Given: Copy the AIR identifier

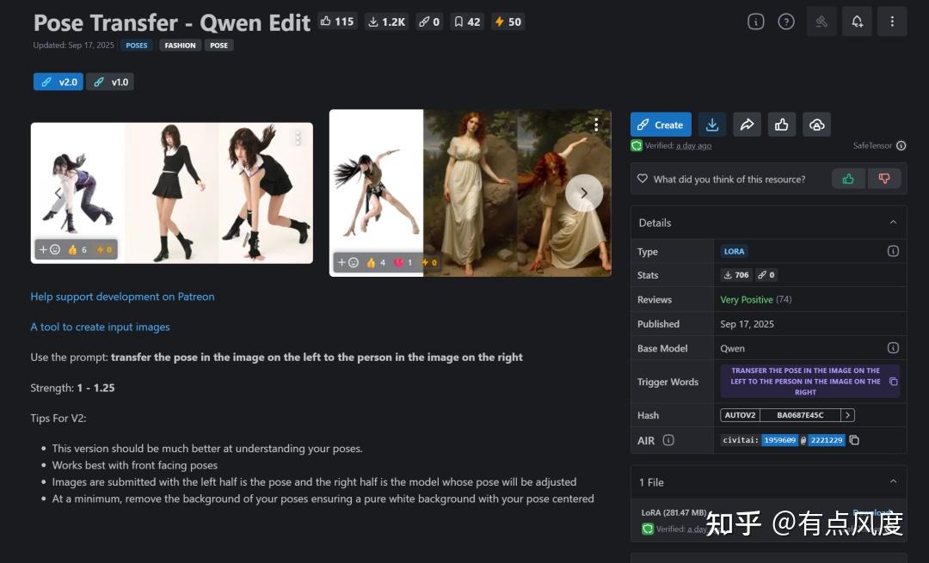Looking at the screenshot, I should [854, 440].
